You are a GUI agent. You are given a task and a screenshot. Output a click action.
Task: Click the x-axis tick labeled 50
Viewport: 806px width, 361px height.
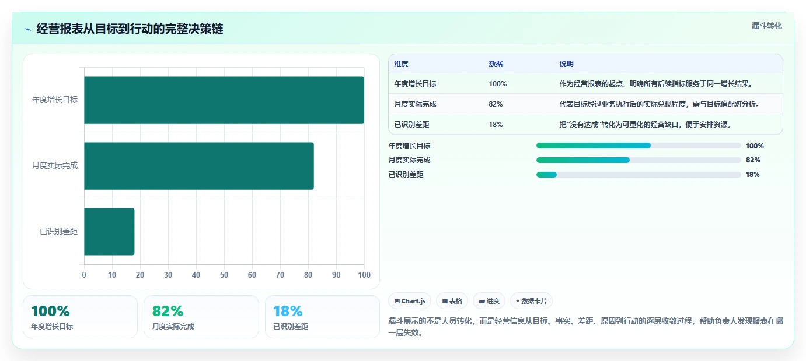click(224, 275)
